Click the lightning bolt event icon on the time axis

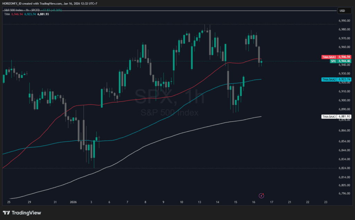[x=262, y=195]
